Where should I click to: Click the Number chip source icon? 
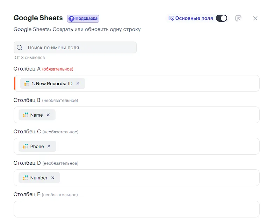click(26, 178)
